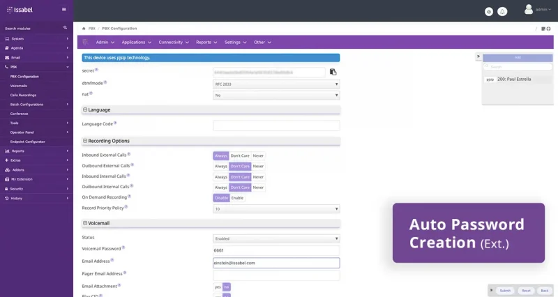The image size is (558, 297).
Task: Select extension 200: Paul Estrella
Action: [513, 79]
